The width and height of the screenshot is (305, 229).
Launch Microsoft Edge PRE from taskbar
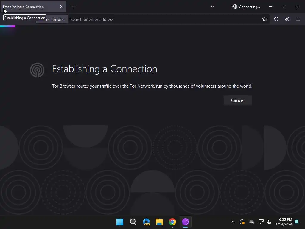click(146, 222)
